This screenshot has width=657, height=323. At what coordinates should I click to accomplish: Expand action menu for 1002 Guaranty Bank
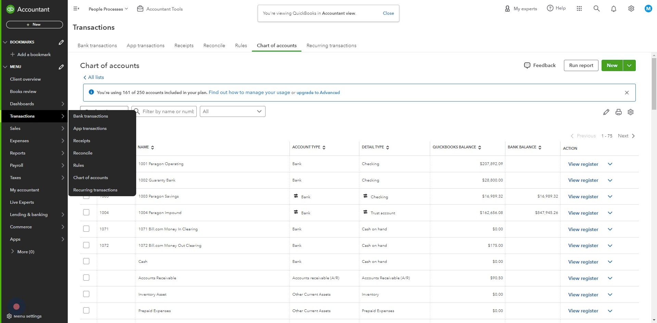pyautogui.click(x=610, y=180)
